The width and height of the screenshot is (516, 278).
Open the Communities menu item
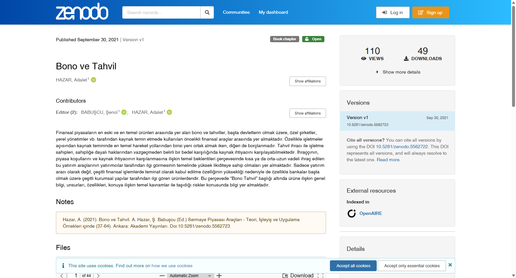pyautogui.click(x=236, y=12)
